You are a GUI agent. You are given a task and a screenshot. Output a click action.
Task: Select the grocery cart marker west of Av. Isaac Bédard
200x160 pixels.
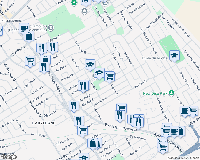(30, 61)
